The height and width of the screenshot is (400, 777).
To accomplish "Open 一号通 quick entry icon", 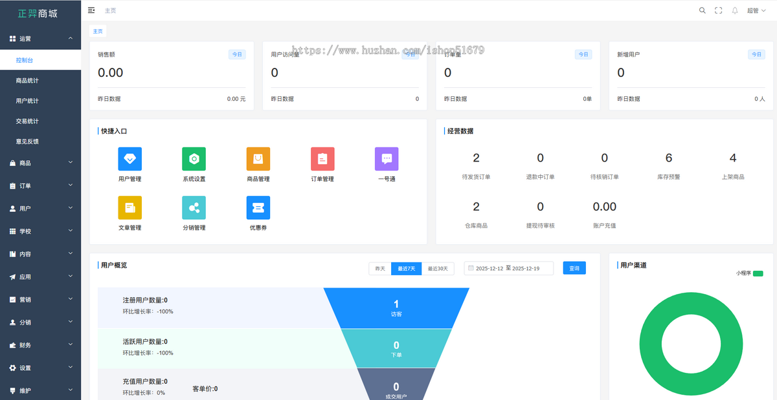I will point(387,159).
